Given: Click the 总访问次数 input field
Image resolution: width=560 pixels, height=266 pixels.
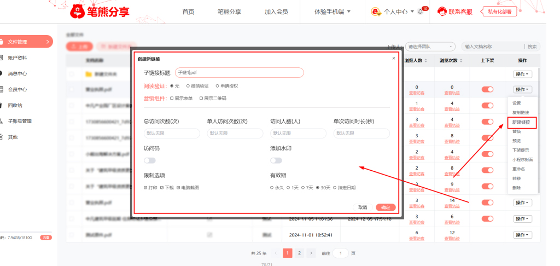Looking at the screenshot, I should 172,134.
